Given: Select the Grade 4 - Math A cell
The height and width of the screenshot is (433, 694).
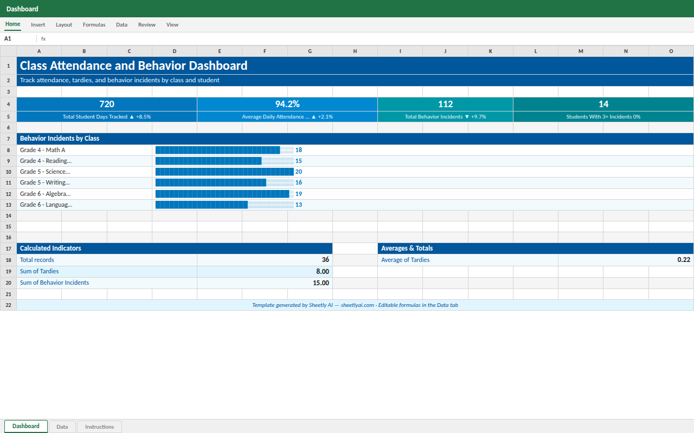Looking at the screenshot, I should (x=84, y=150).
